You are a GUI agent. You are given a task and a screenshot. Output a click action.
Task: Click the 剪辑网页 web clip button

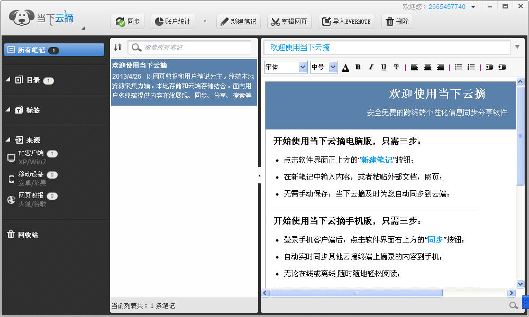(x=289, y=22)
